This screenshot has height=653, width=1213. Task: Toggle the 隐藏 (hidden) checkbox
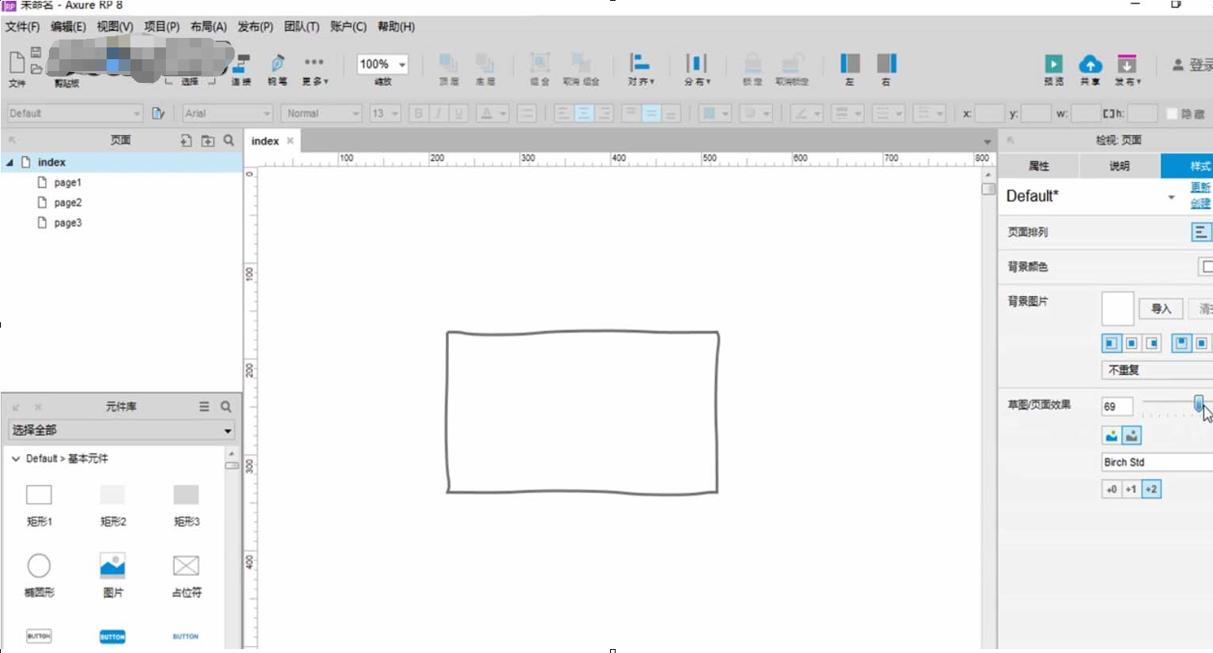click(1172, 114)
